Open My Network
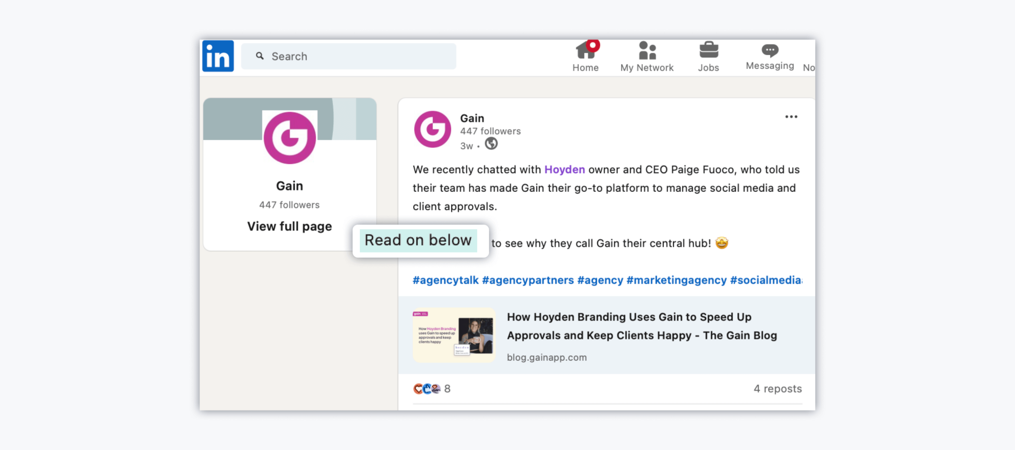1015x450 pixels. point(647,56)
